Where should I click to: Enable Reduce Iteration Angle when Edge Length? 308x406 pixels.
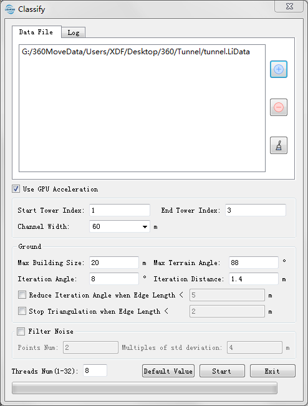coord(22,295)
